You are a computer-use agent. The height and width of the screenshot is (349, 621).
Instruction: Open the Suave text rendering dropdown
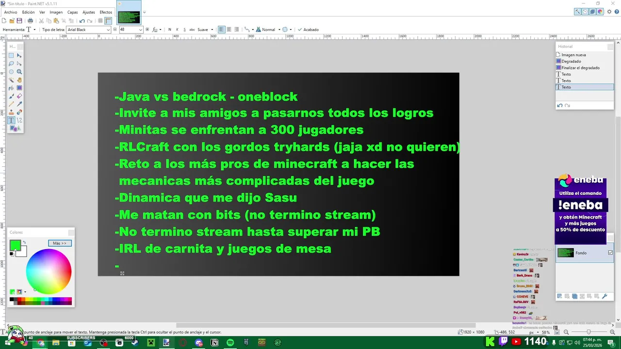[205, 30]
